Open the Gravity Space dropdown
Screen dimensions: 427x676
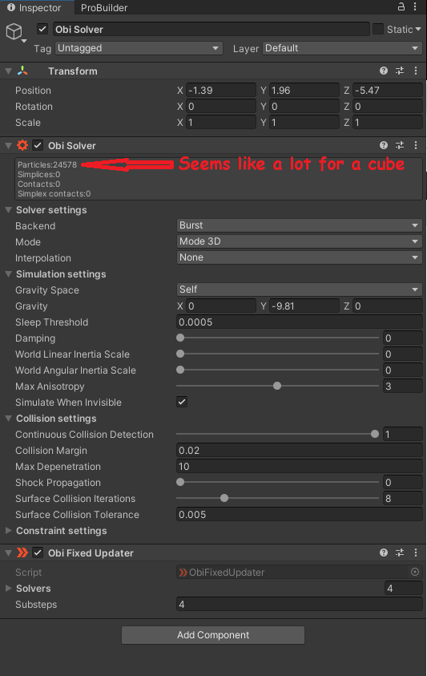(x=299, y=289)
